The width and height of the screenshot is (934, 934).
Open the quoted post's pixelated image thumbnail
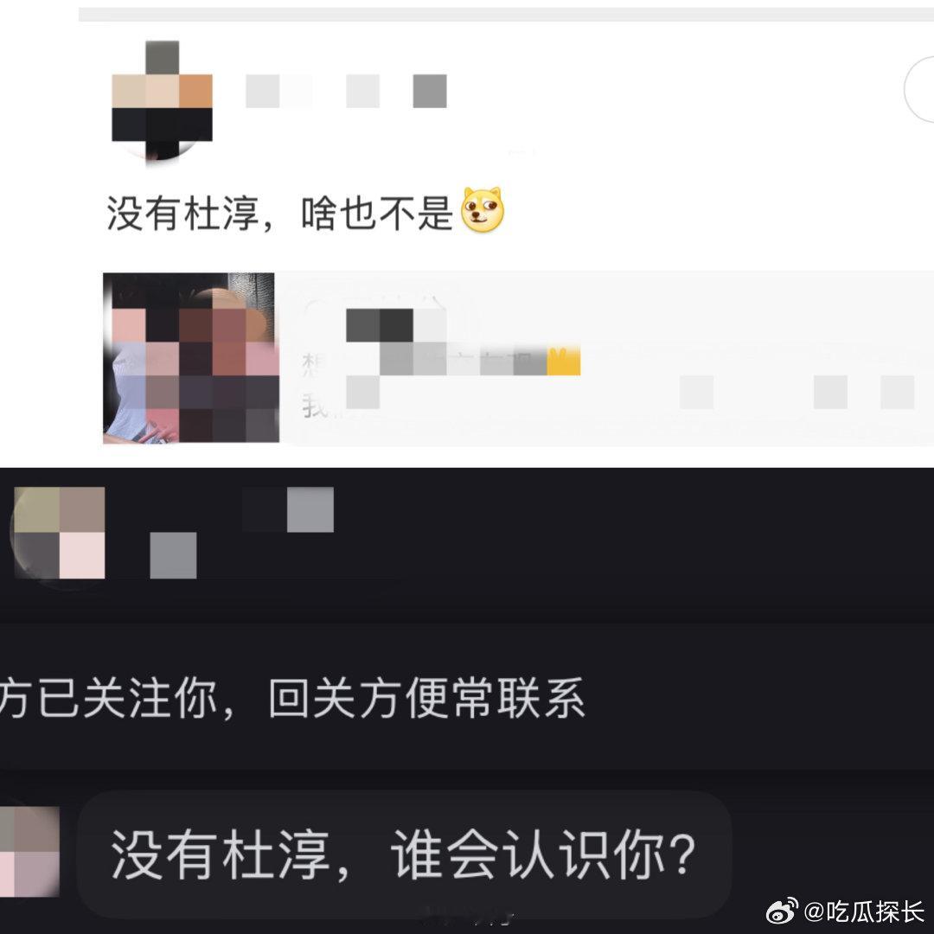[x=191, y=357]
